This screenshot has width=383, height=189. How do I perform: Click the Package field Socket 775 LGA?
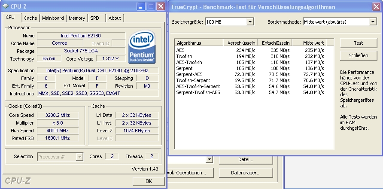81,51
